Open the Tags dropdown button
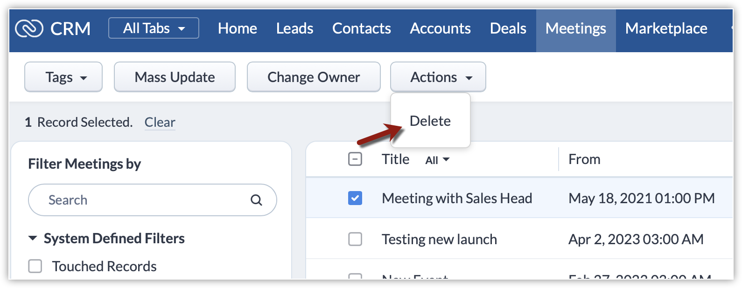This screenshot has width=742, height=288. pos(63,77)
